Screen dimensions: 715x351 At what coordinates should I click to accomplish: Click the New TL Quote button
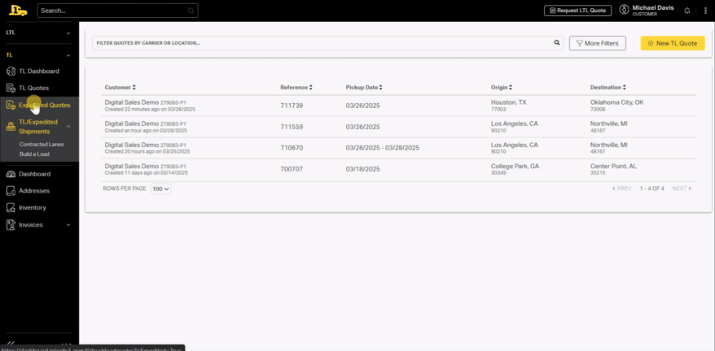[x=672, y=43]
